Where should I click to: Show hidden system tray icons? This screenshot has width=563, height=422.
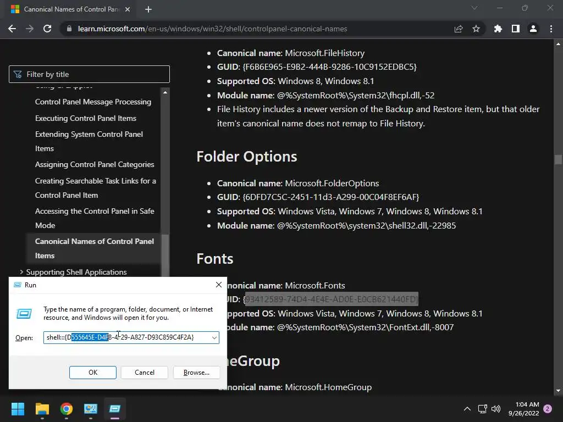(467, 409)
